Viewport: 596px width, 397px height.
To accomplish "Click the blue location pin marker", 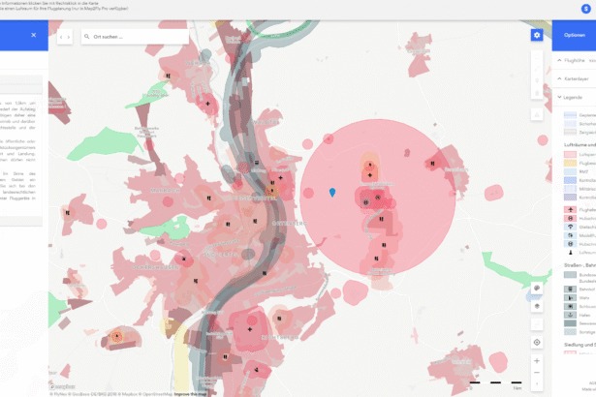I will pyautogui.click(x=332, y=194).
